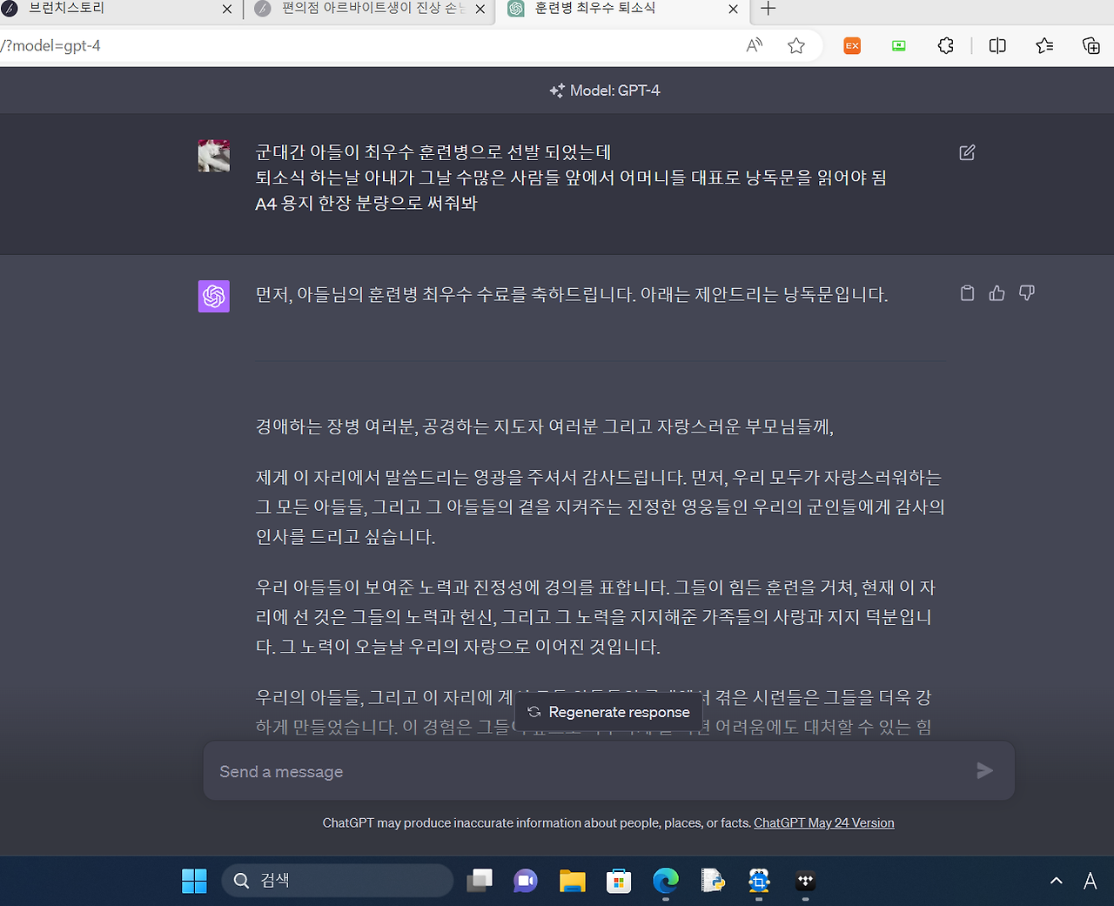Open the Windows Start menu
This screenshot has height=906, width=1114.
click(194, 881)
